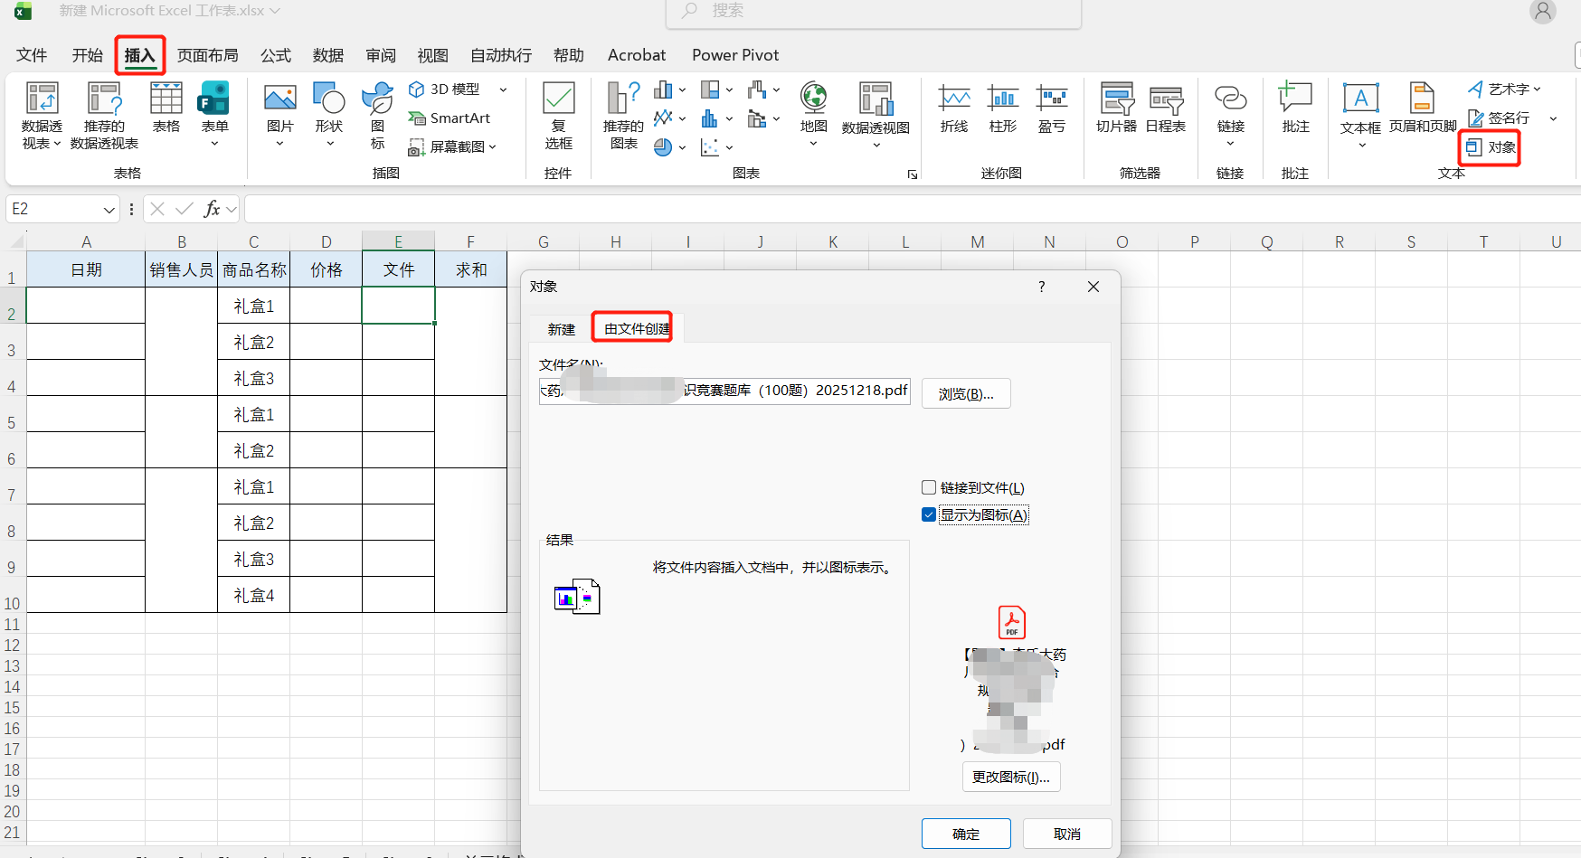Click the file name input field
Screen dimensions: 1581x858
tap(724, 391)
